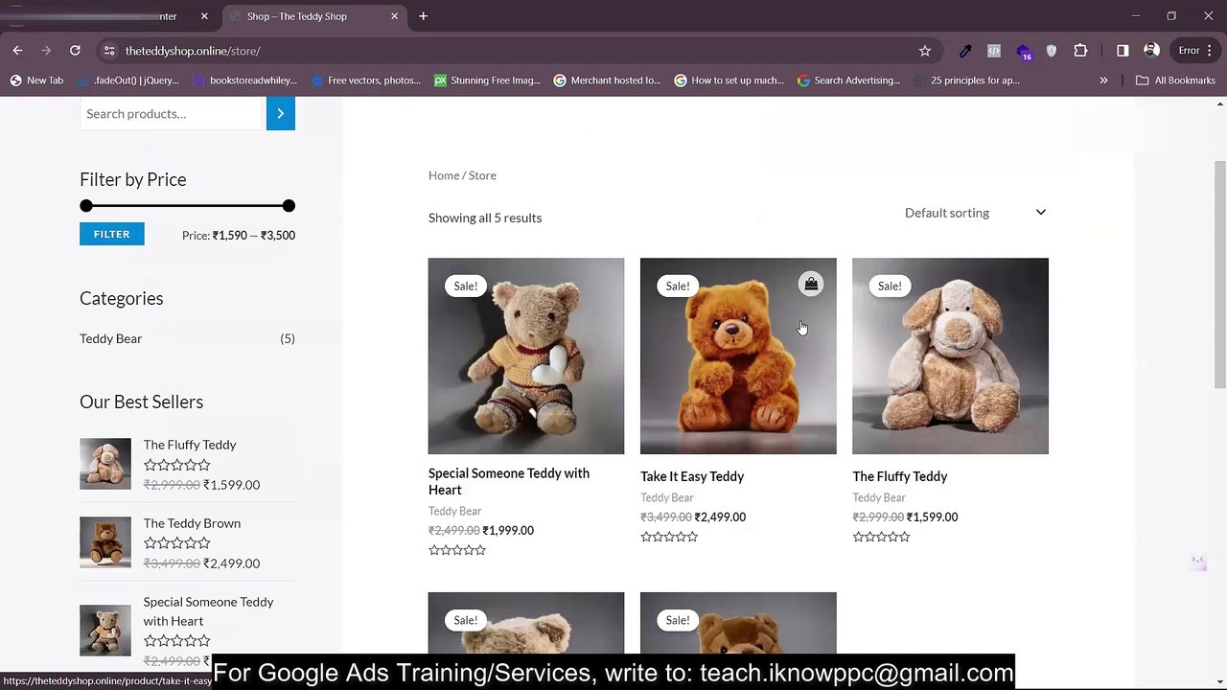Bookmark this page with star icon
Viewport: 1227px width, 690px height.
(925, 51)
